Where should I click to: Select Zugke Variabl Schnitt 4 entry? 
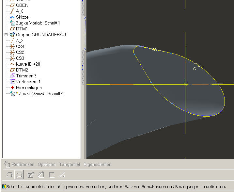tap(41, 93)
